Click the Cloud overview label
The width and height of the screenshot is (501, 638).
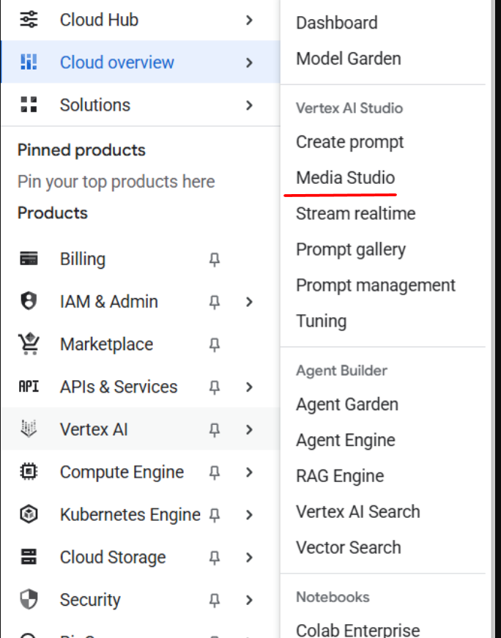[x=116, y=63]
